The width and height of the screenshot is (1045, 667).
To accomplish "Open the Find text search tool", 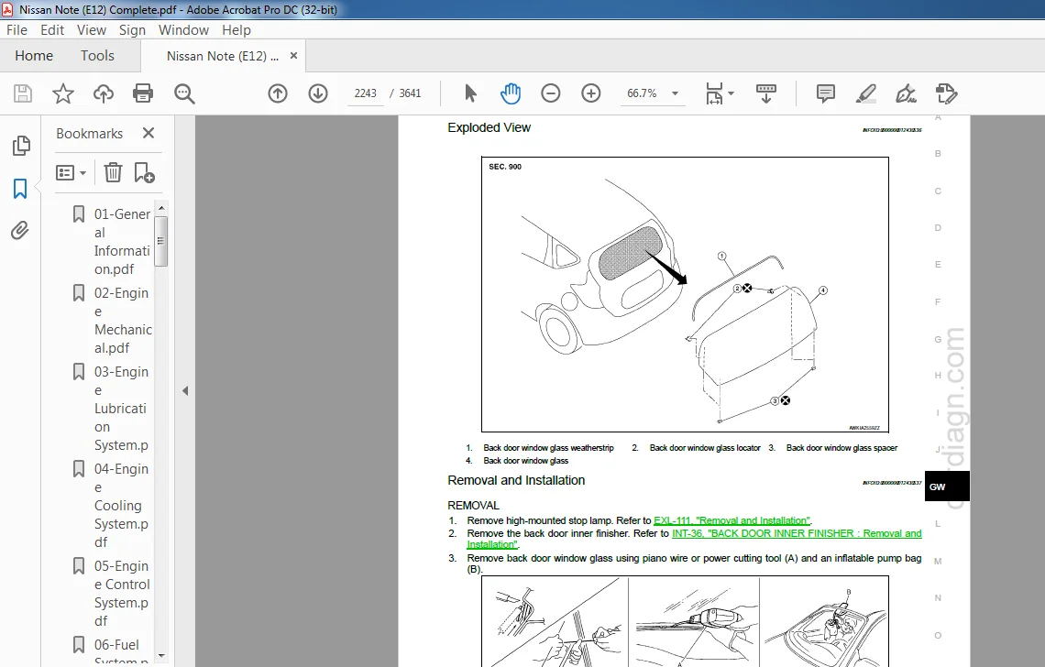I will 184,93.
